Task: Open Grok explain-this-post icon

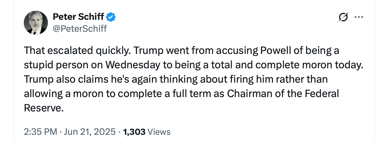Action: point(342,18)
